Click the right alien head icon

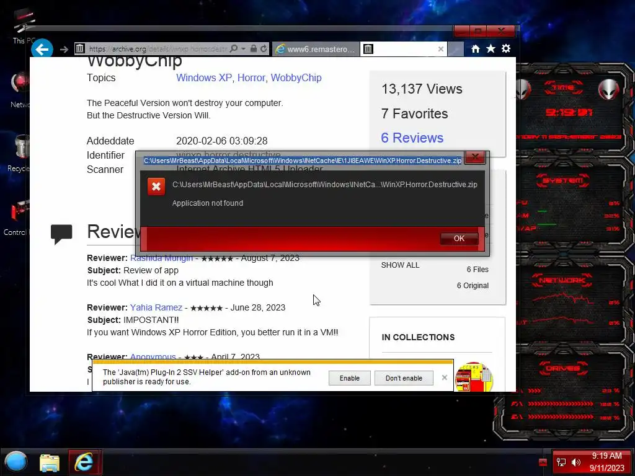pos(609,89)
